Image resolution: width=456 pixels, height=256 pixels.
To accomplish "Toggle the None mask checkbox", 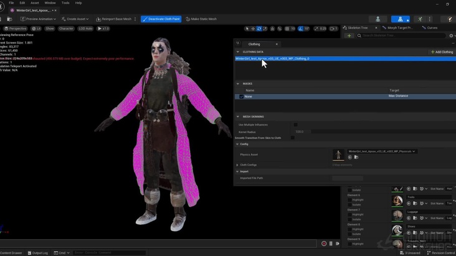I will click(x=241, y=96).
